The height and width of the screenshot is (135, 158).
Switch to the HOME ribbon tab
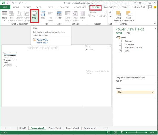[x=16, y=7]
